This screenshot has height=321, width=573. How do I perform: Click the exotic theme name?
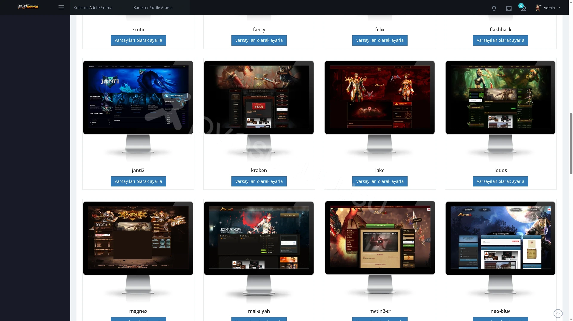(x=138, y=30)
